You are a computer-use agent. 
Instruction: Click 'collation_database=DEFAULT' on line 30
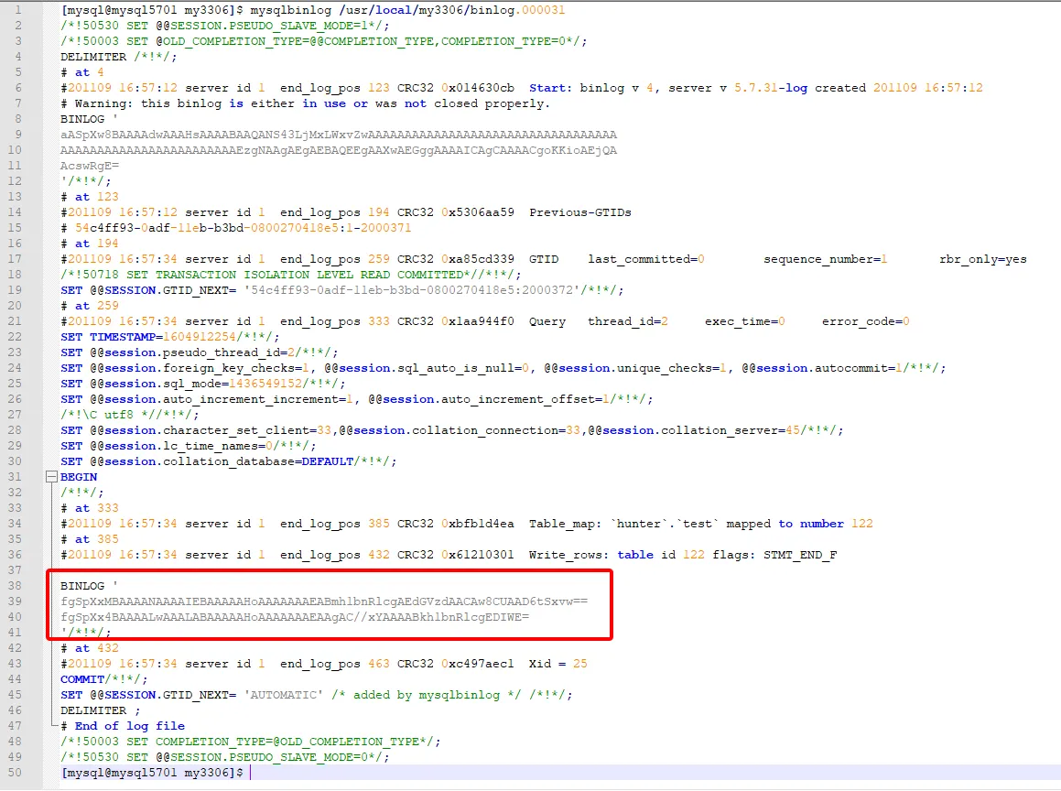[258, 461]
